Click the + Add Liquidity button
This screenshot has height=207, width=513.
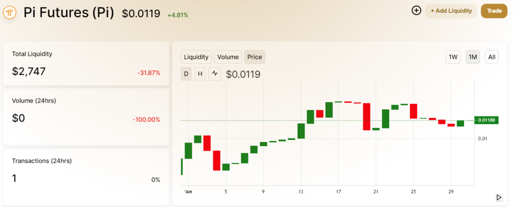[451, 10]
